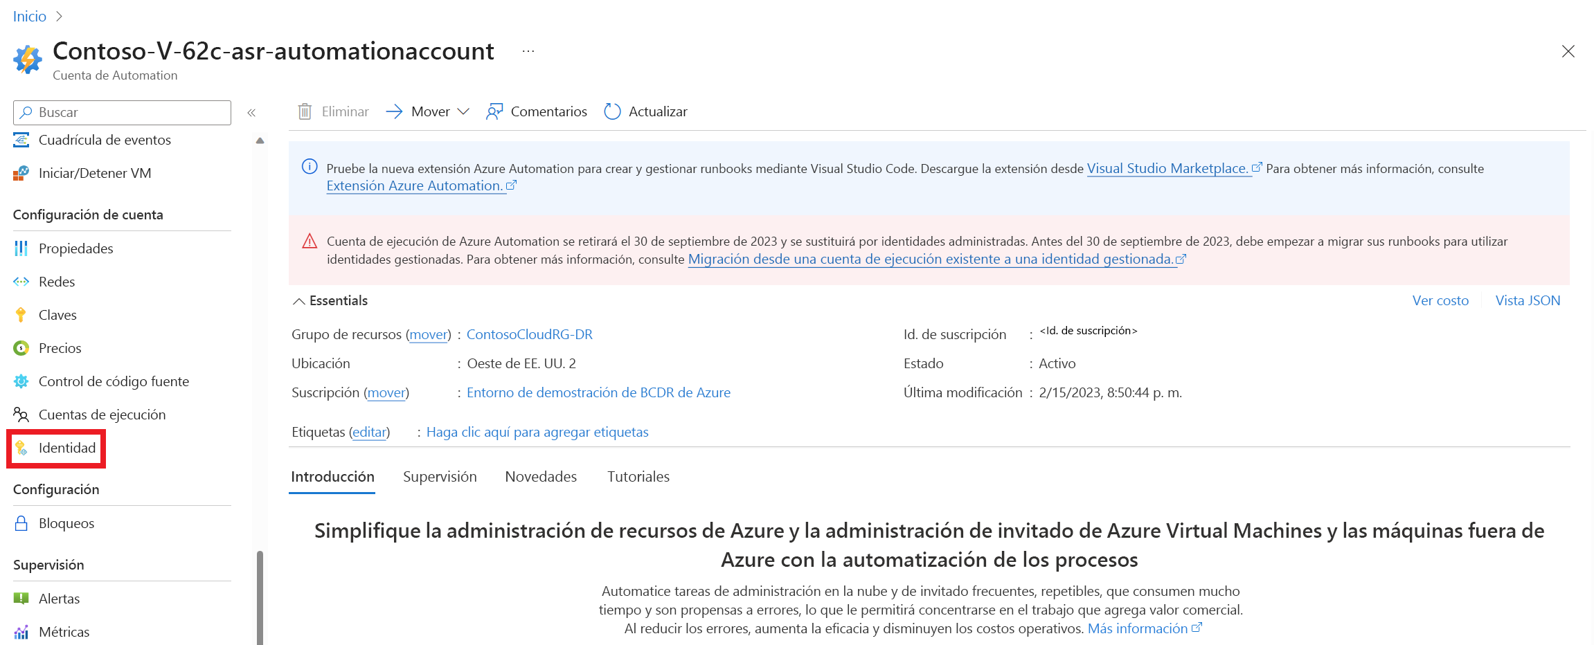Collapse the Essentials section

299,301
